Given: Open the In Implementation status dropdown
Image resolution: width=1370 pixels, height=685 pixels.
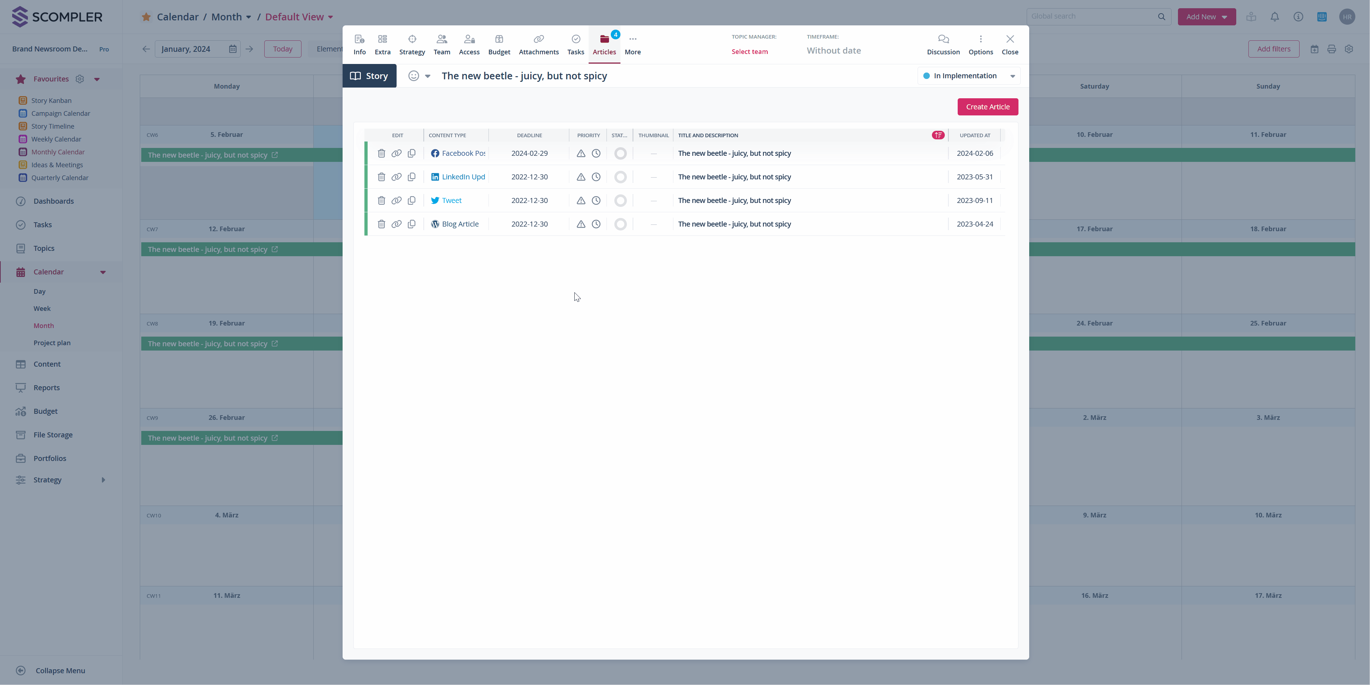Looking at the screenshot, I should pos(968,76).
